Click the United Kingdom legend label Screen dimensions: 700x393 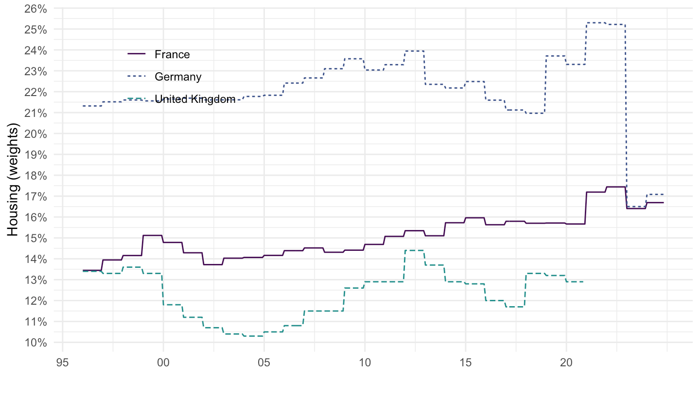(195, 99)
